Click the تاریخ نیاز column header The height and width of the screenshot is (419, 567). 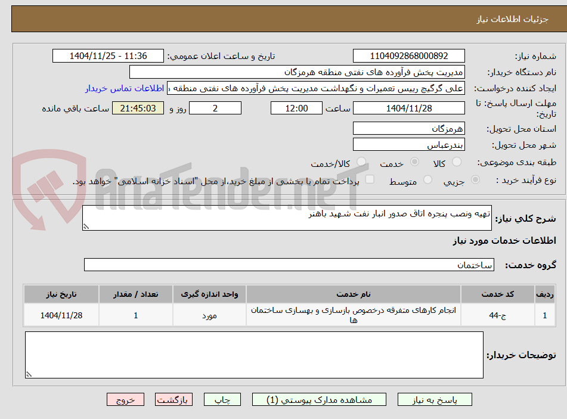tap(61, 294)
